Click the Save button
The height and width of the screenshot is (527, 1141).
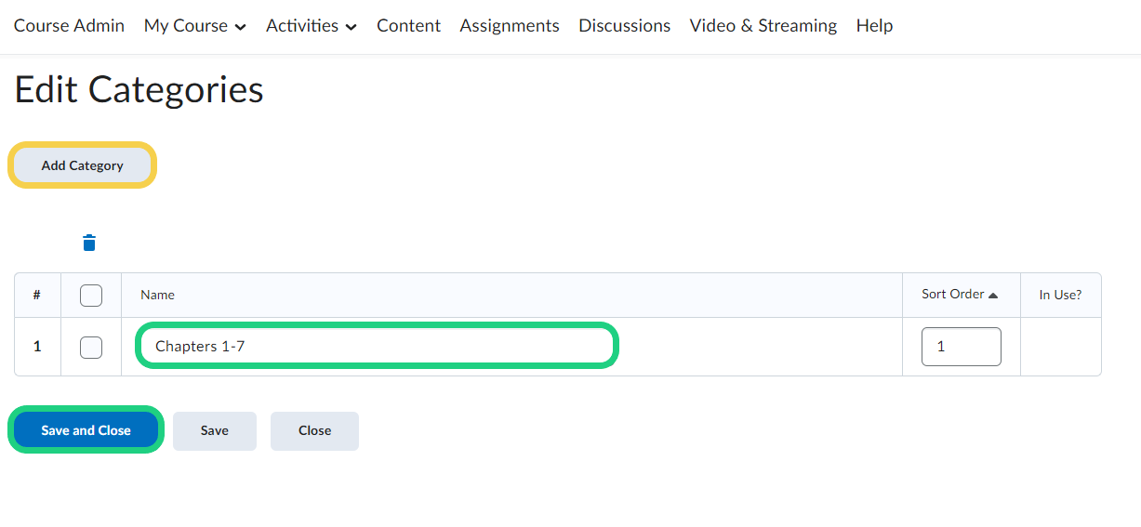215,431
